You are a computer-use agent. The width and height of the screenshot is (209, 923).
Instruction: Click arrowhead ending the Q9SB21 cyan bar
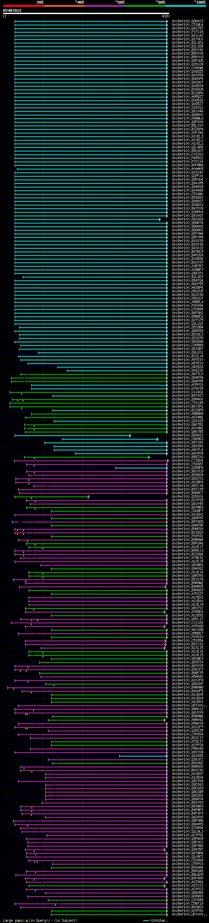130,435
